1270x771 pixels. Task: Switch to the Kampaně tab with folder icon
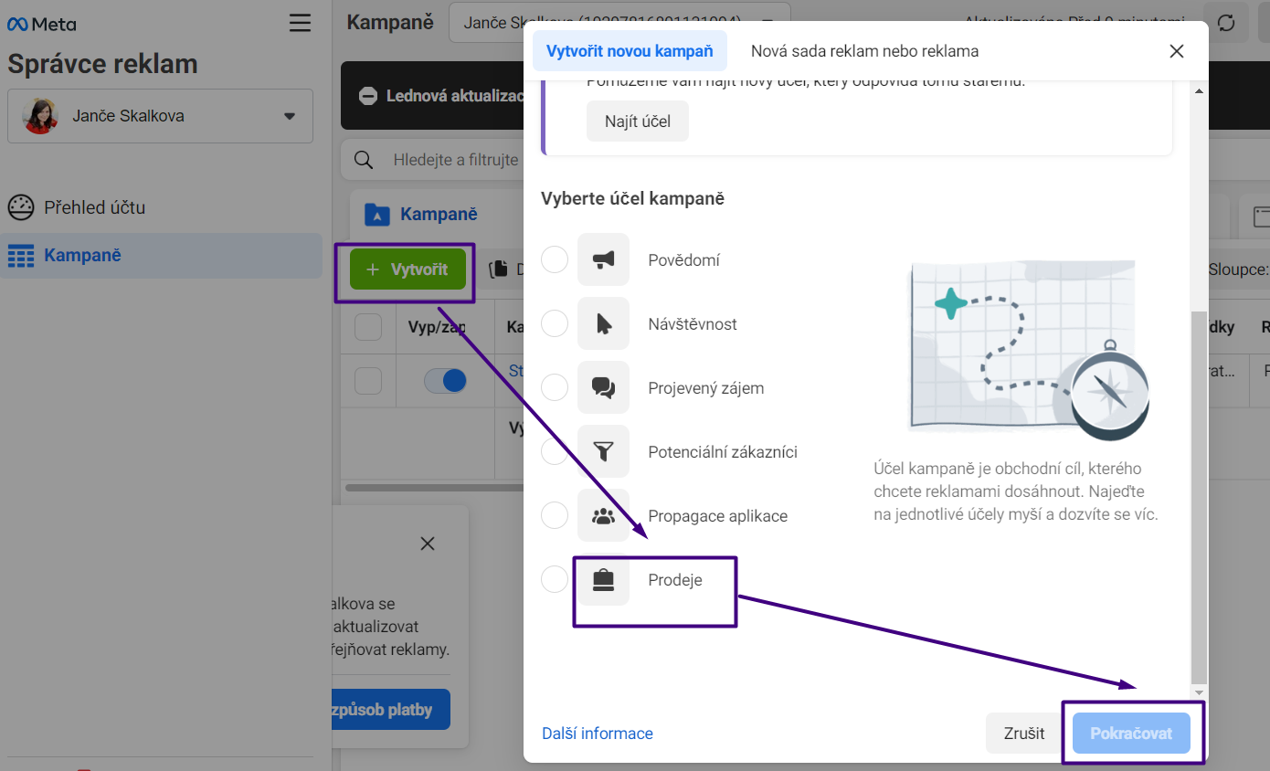tap(421, 215)
